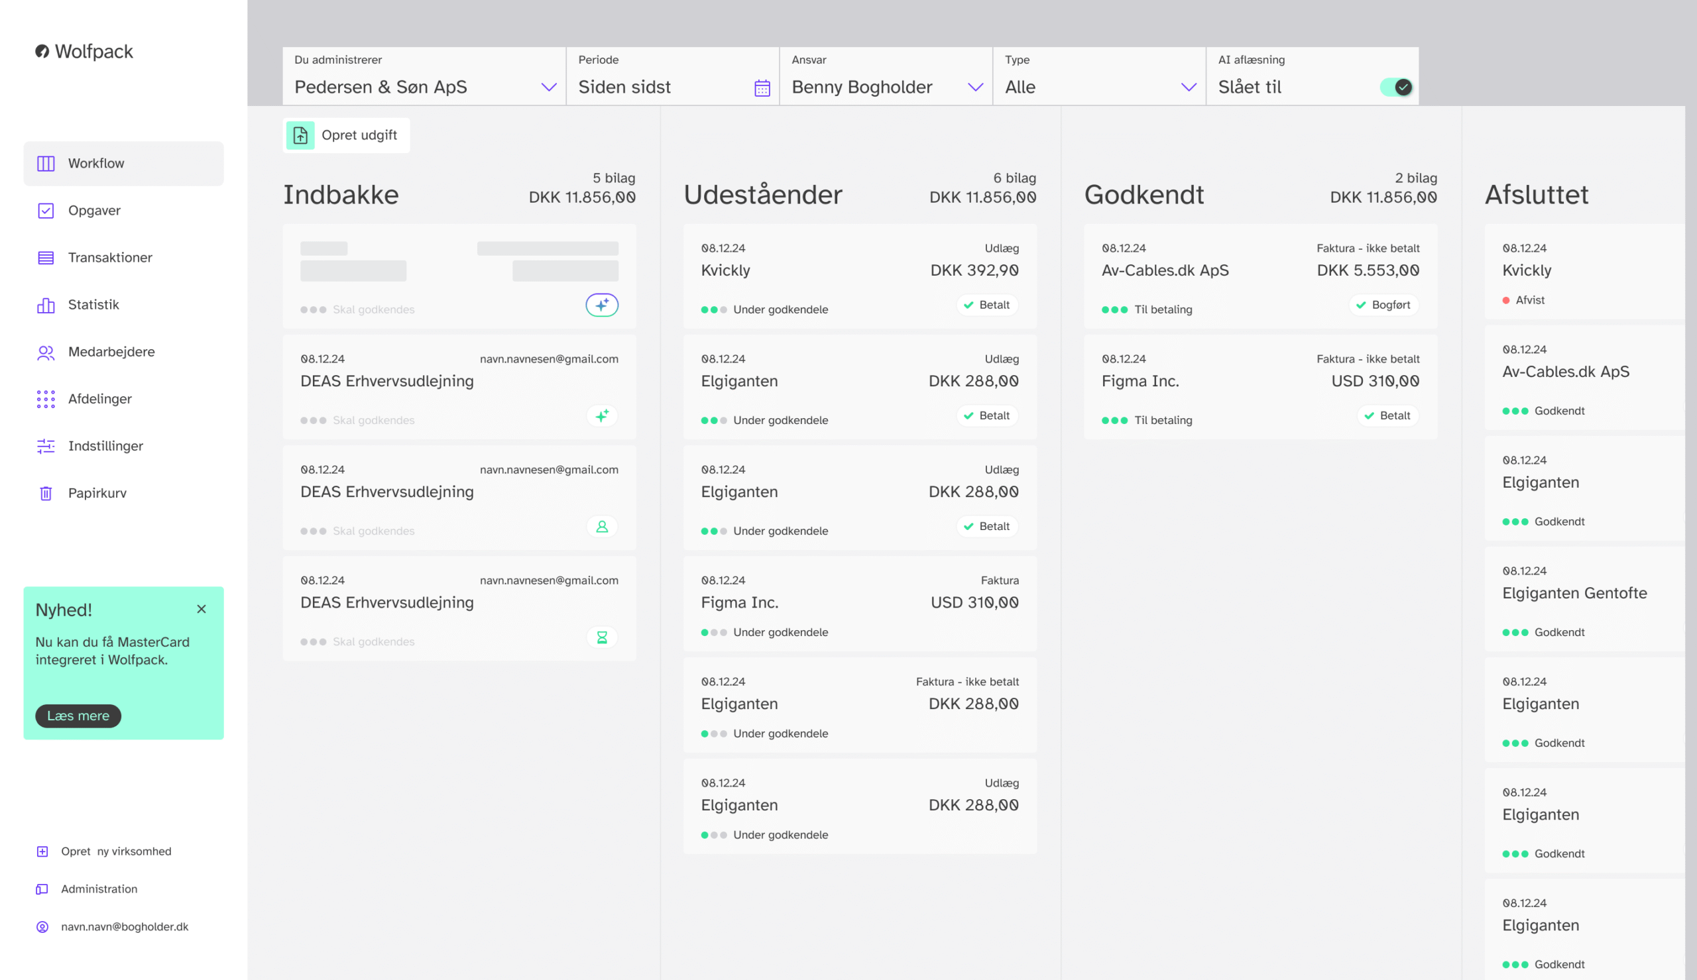Click the Medarbejdere people icon
The height and width of the screenshot is (980, 1697).
[46, 352]
